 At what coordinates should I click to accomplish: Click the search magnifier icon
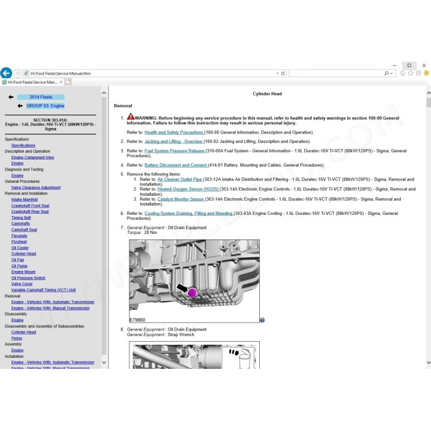[x=386, y=73]
